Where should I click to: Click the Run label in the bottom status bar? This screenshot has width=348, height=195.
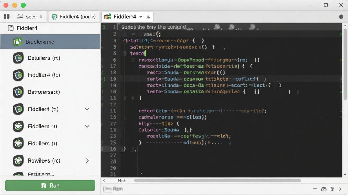click(x=118, y=189)
